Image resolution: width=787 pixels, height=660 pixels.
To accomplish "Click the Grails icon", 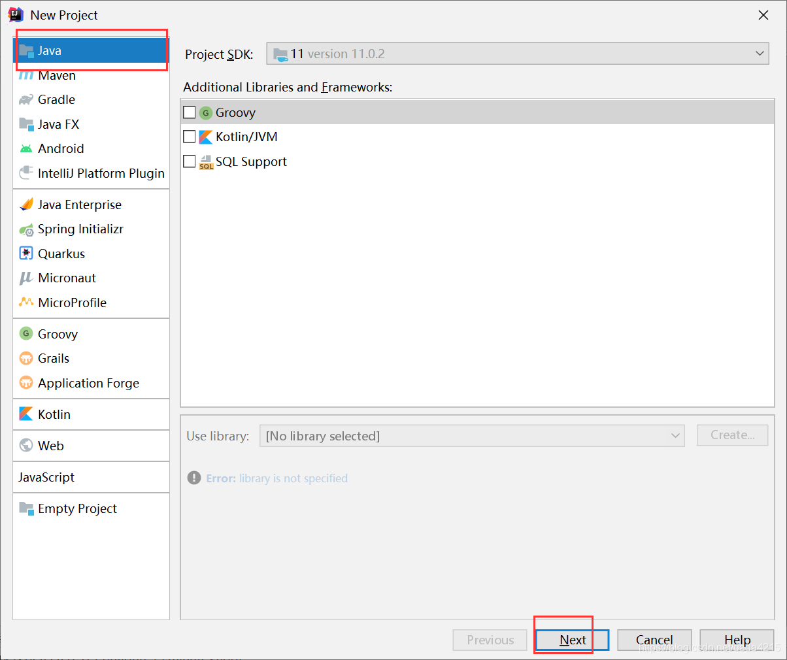I will tap(26, 358).
